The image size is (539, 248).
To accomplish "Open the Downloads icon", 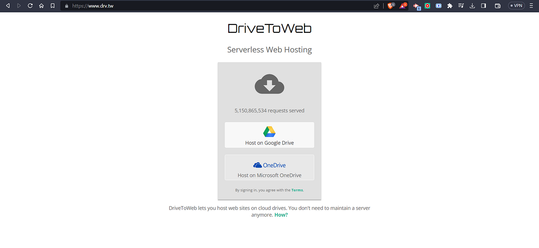I will (x=472, y=6).
